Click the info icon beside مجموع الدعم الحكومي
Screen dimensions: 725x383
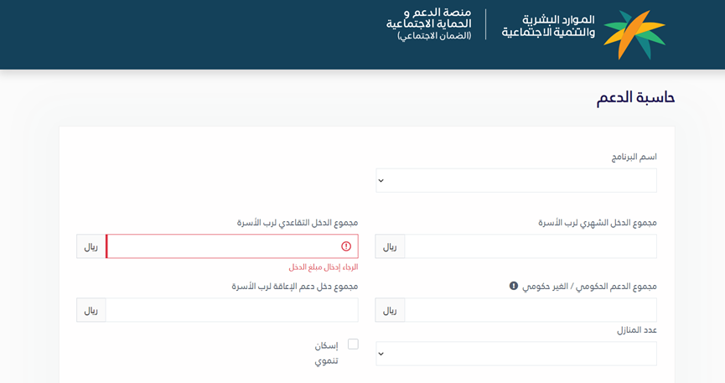tap(514, 286)
